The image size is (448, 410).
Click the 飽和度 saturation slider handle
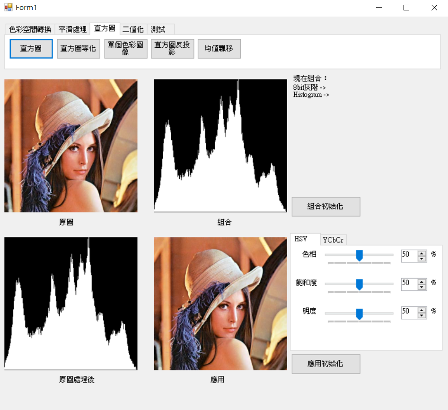tap(360, 285)
